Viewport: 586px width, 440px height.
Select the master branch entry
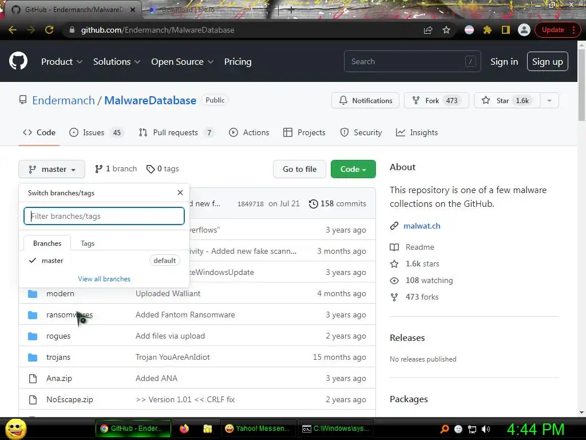coord(104,261)
